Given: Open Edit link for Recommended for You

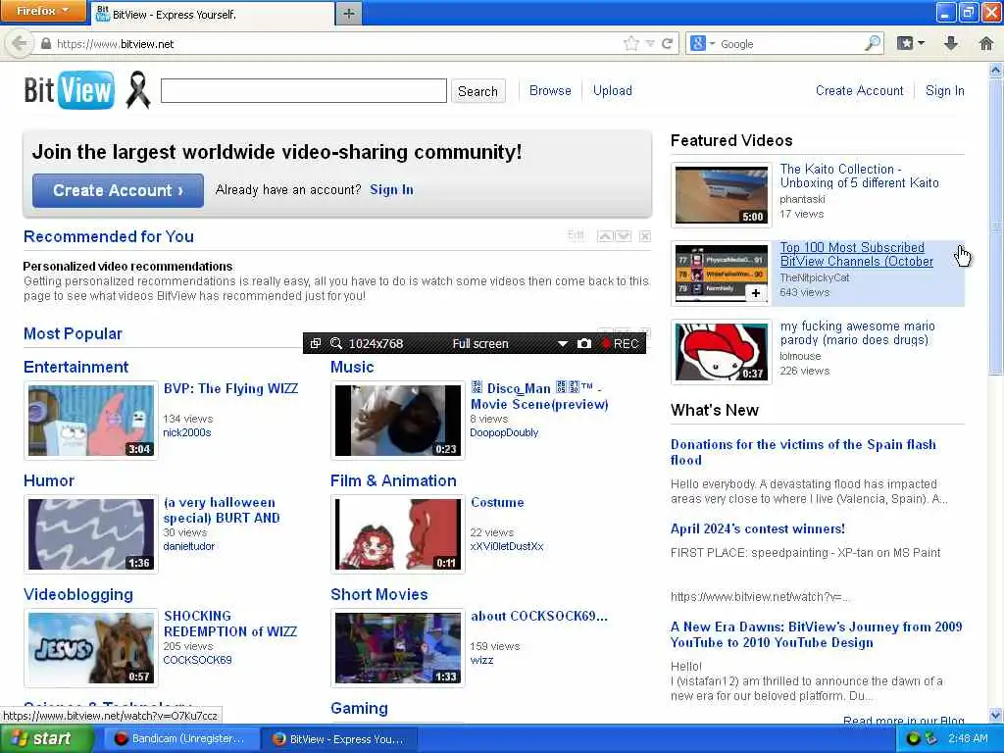Looking at the screenshot, I should (576, 235).
